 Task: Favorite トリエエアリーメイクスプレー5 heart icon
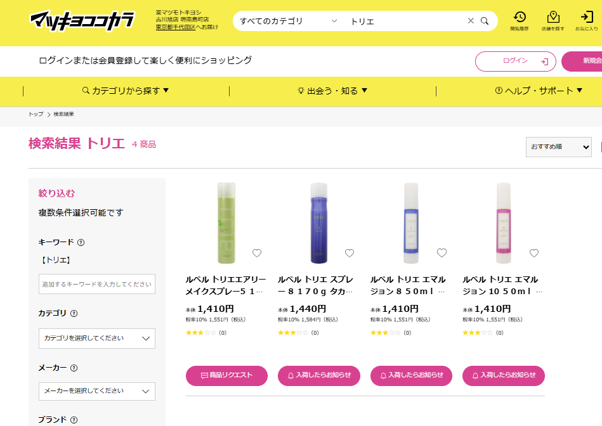(257, 253)
